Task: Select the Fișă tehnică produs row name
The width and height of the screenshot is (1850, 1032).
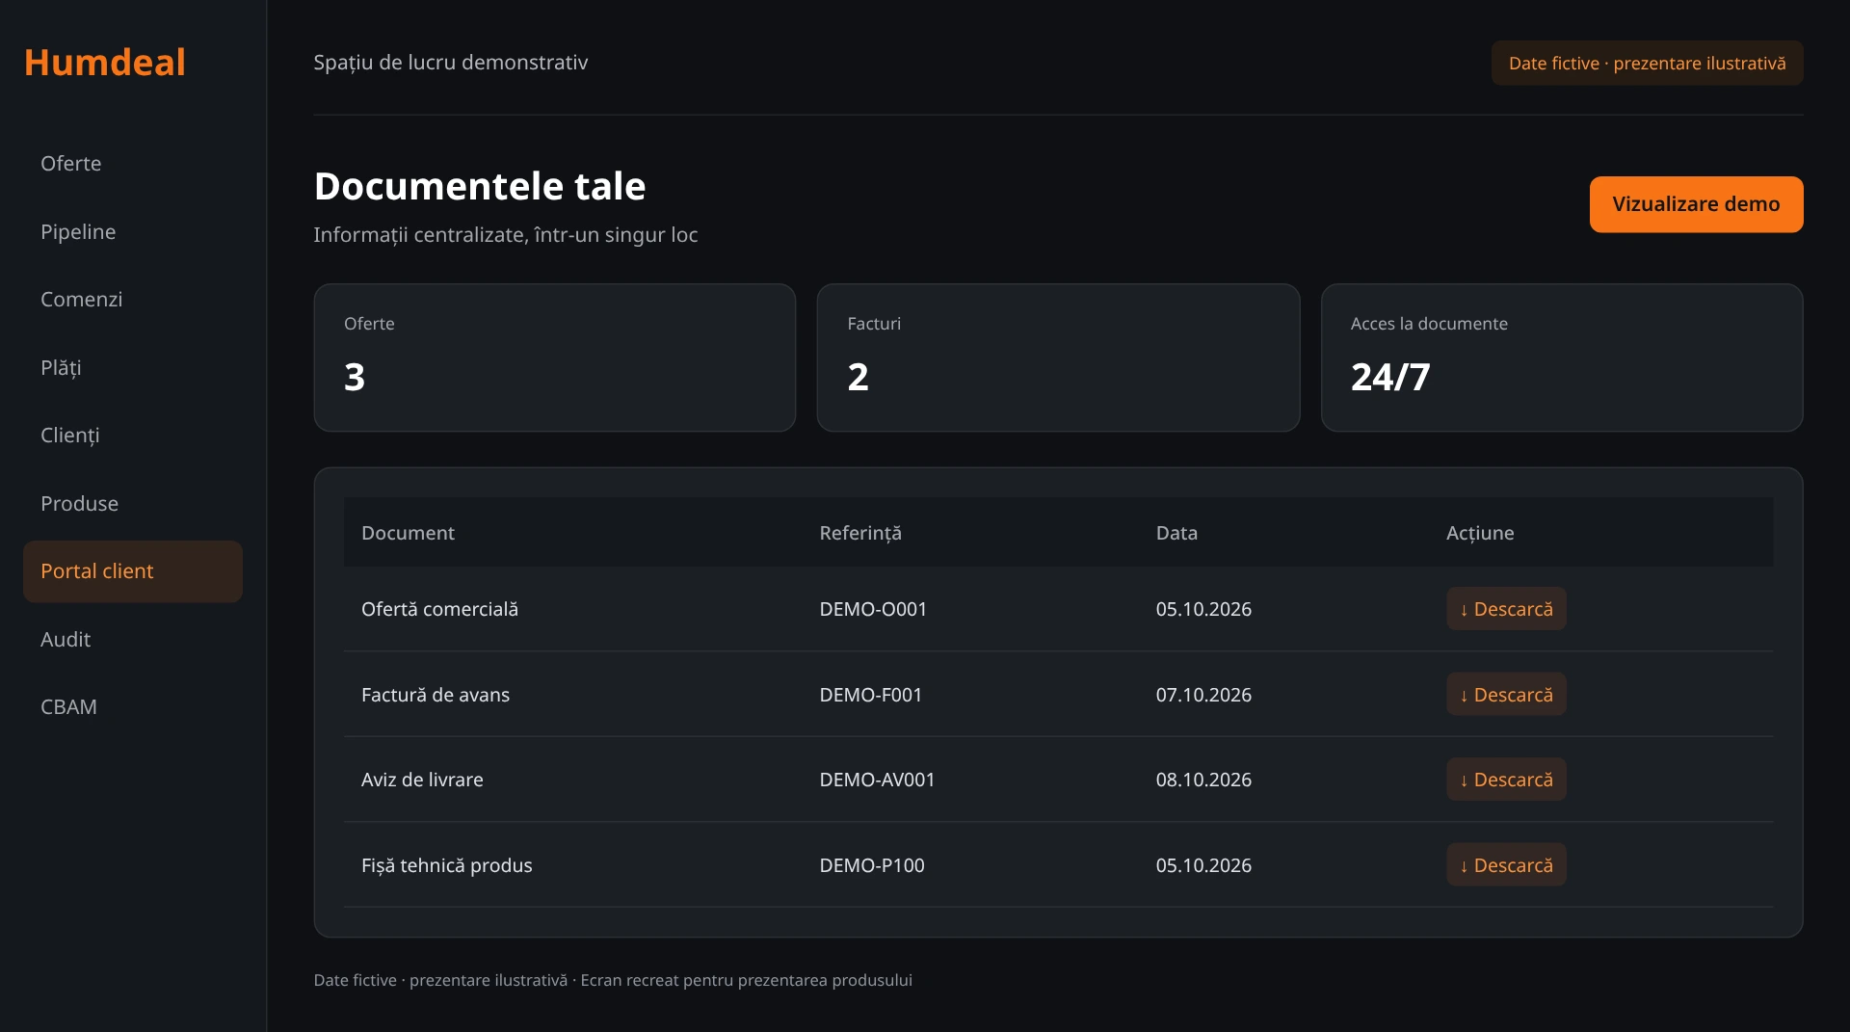Action: [x=446, y=865]
